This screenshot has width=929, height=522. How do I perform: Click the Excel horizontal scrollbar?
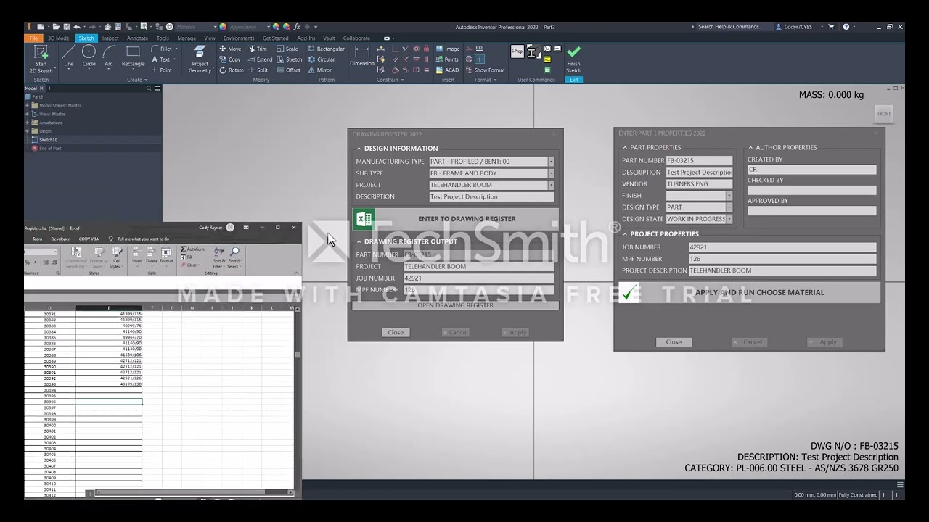191,493
